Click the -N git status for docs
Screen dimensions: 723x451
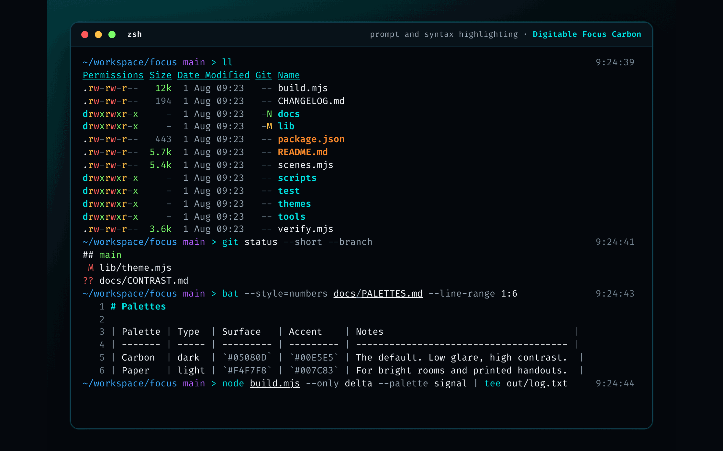(267, 114)
